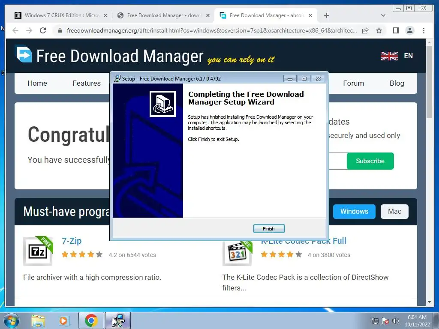
Task: Open the Action Center flag icon
Action: point(385,321)
